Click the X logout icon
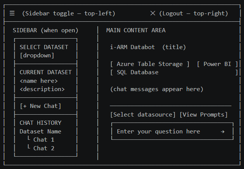This screenshot has width=244, height=169. point(153,13)
